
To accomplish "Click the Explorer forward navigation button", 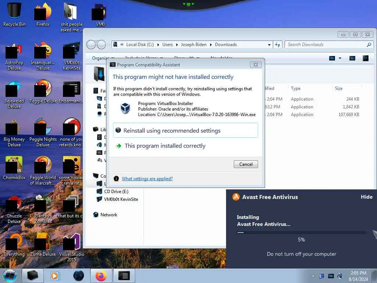I will click(101, 45).
